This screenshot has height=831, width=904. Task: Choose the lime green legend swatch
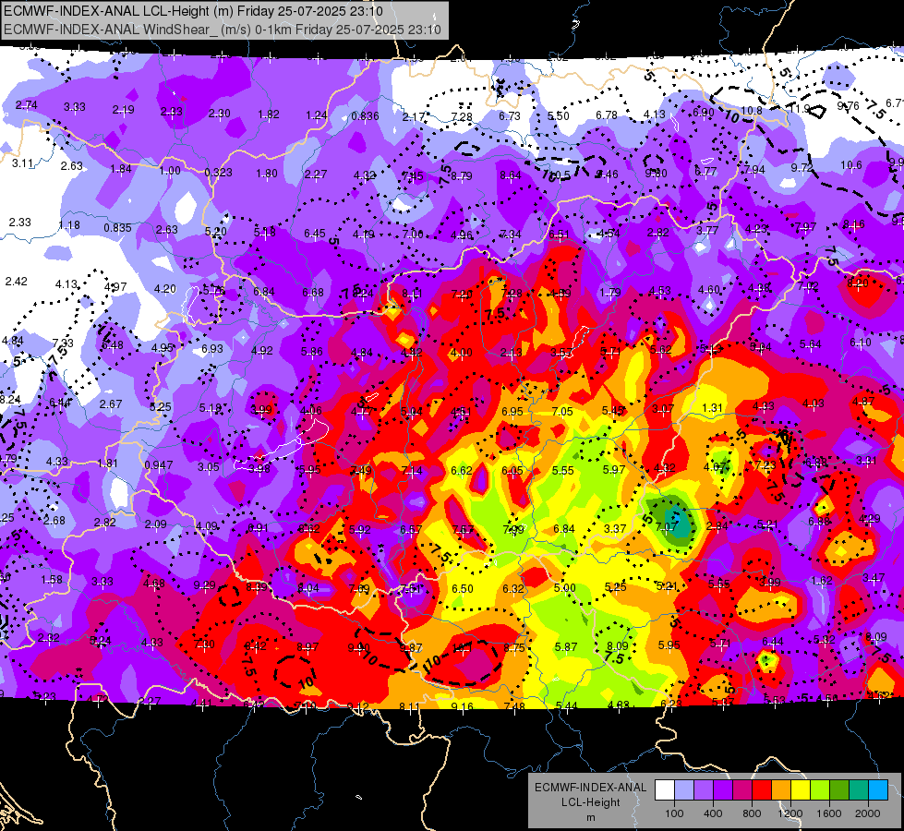pos(820,790)
